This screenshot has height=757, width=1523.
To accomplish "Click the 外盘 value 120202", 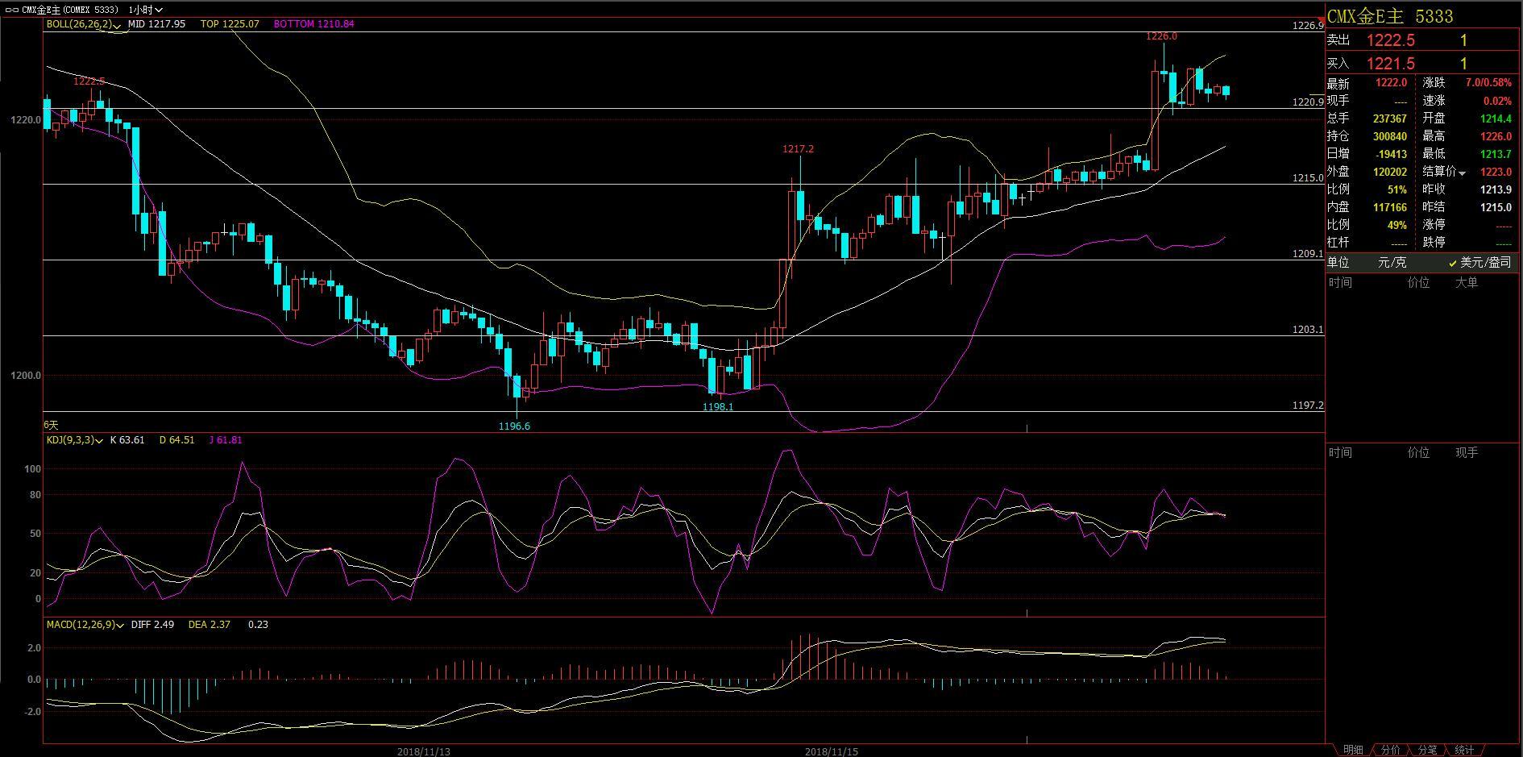I will click(1390, 172).
